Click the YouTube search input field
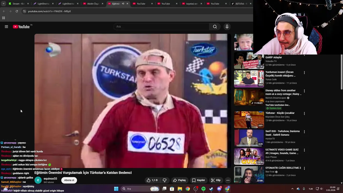The height and width of the screenshot is (193, 343). pyautogui.click(x=162, y=27)
